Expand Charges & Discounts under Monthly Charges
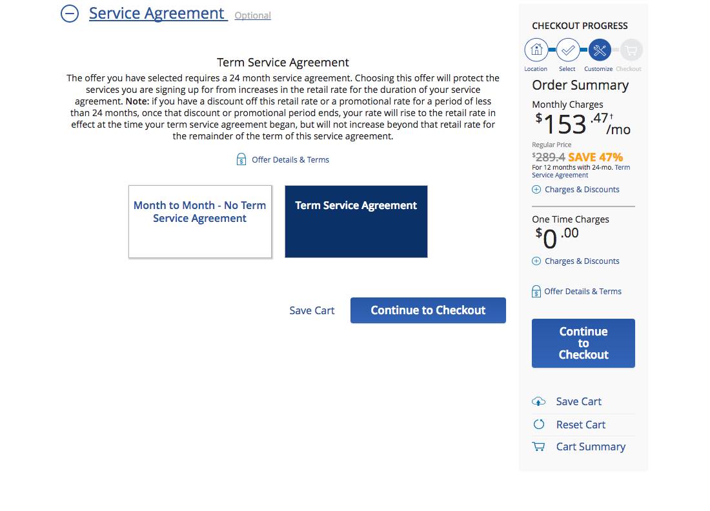The width and height of the screenshot is (710, 511). tap(575, 190)
